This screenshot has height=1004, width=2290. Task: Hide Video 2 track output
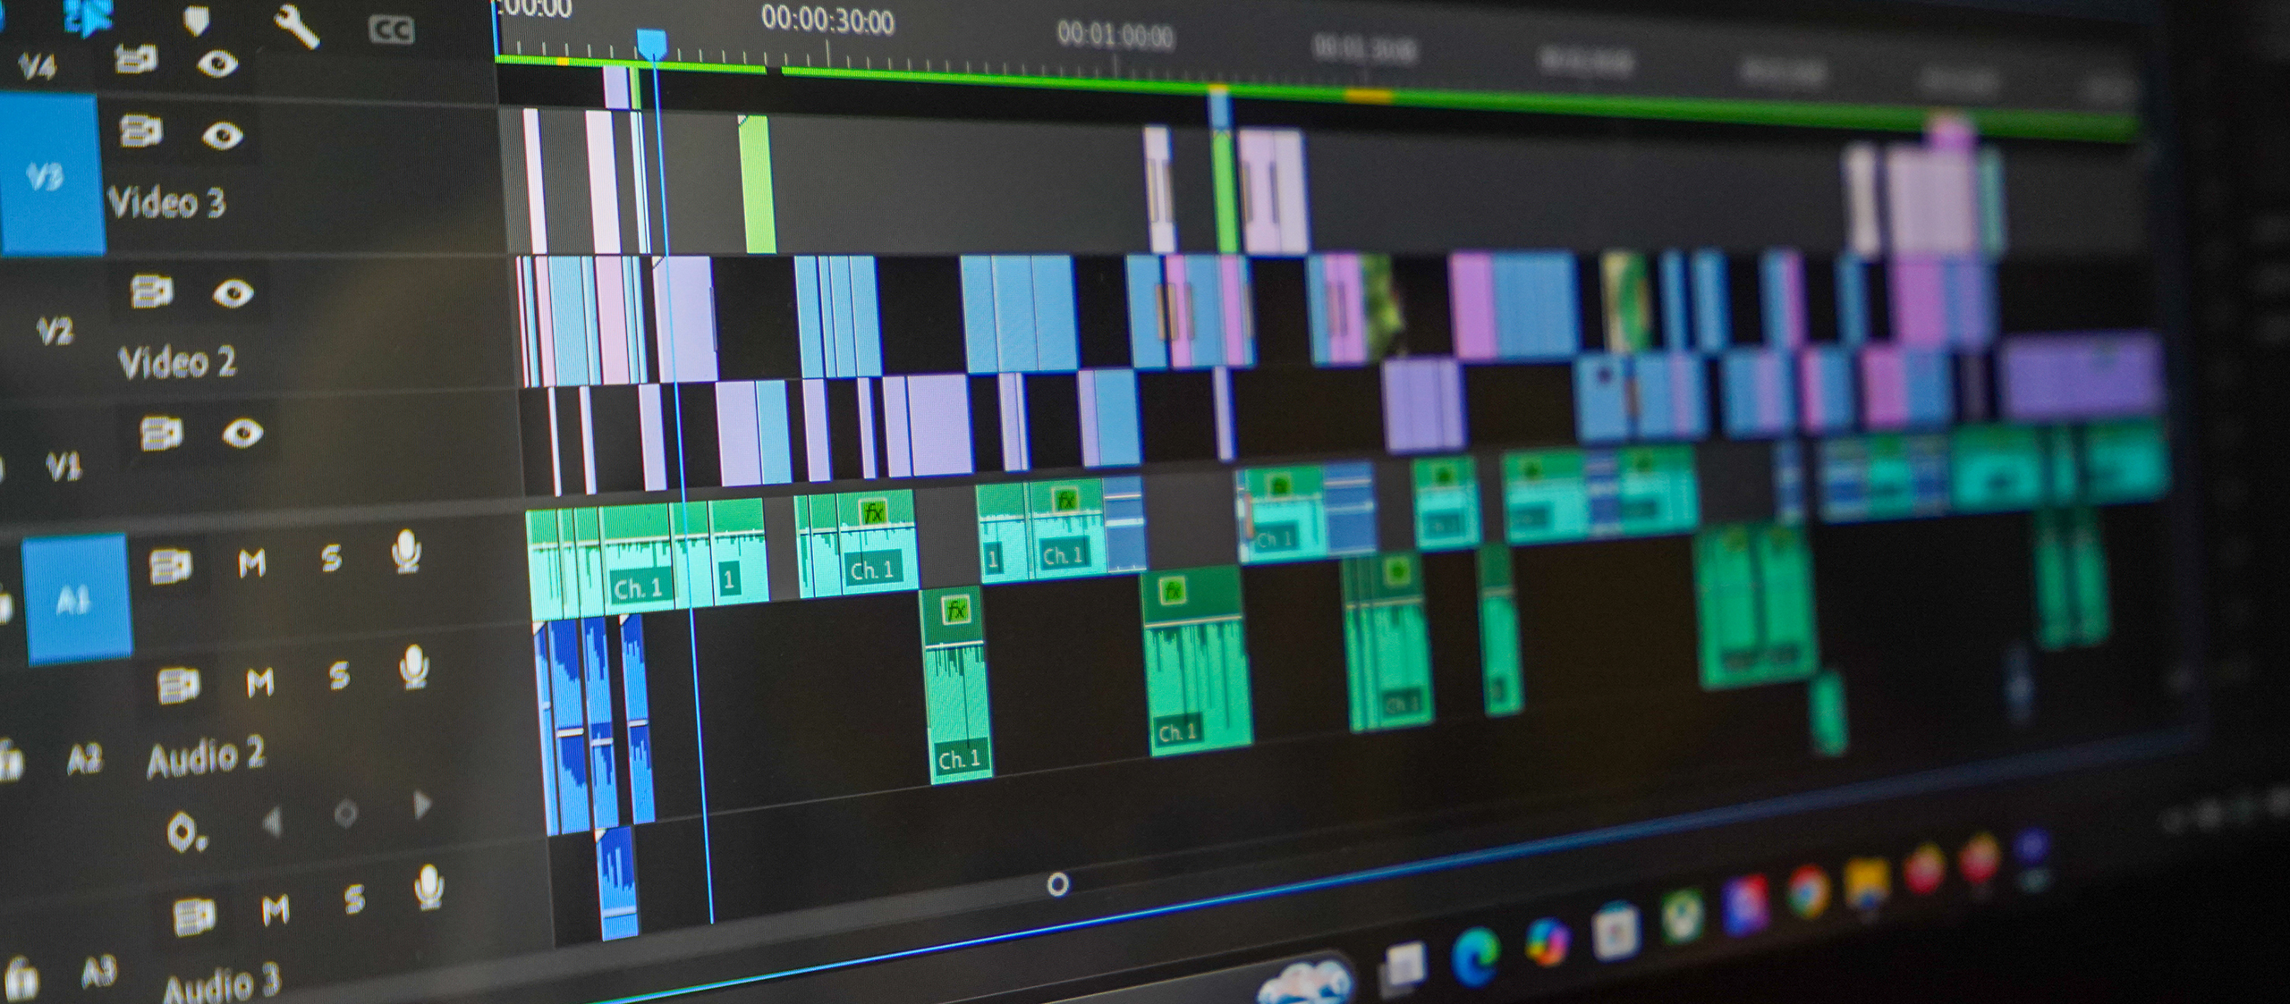pos(233,293)
